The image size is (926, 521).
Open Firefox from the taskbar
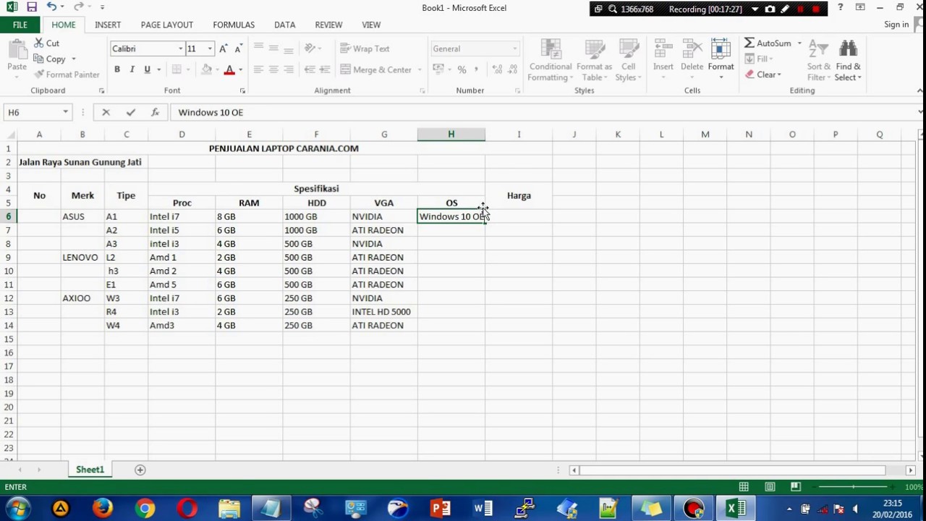[x=103, y=509]
